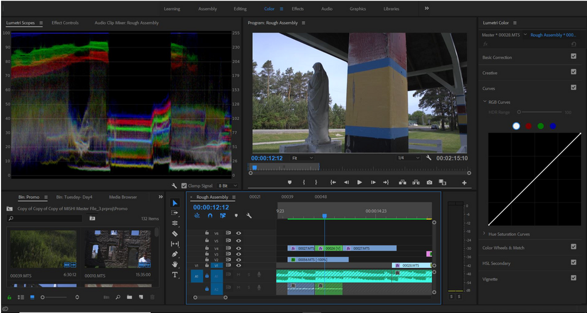Open Media Browser tab
The image size is (587, 313).
tap(123, 197)
